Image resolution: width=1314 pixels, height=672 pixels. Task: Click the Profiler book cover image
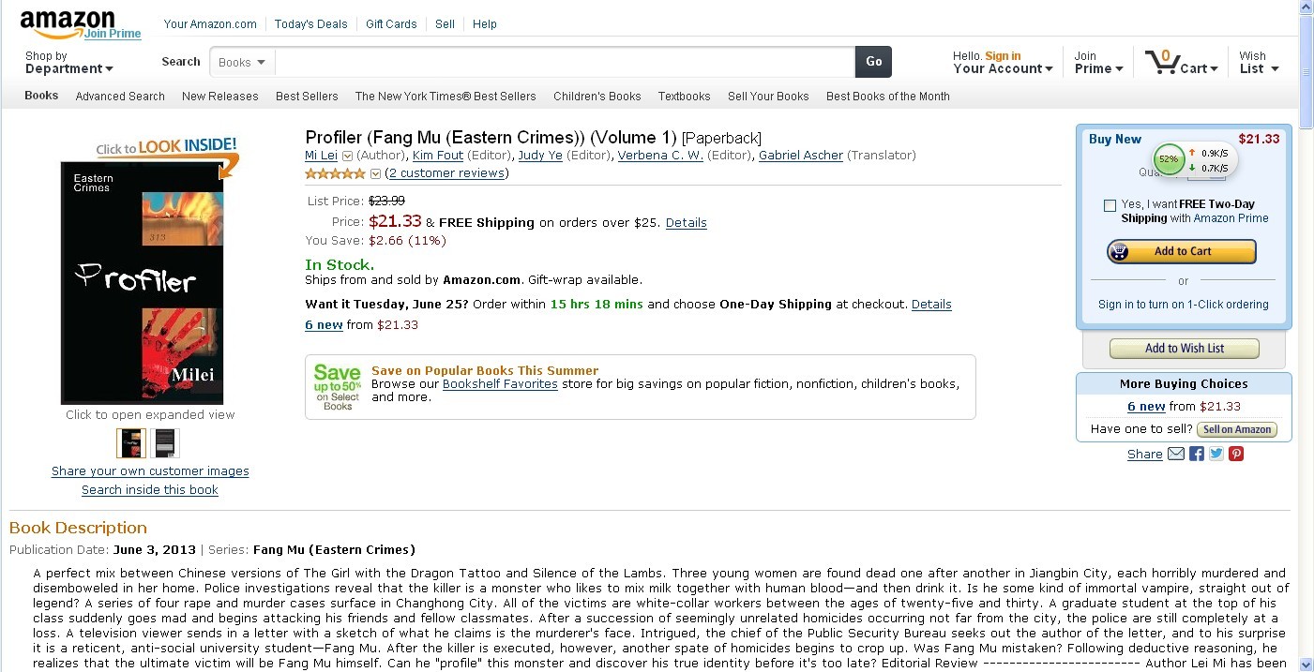click(143, 283)
